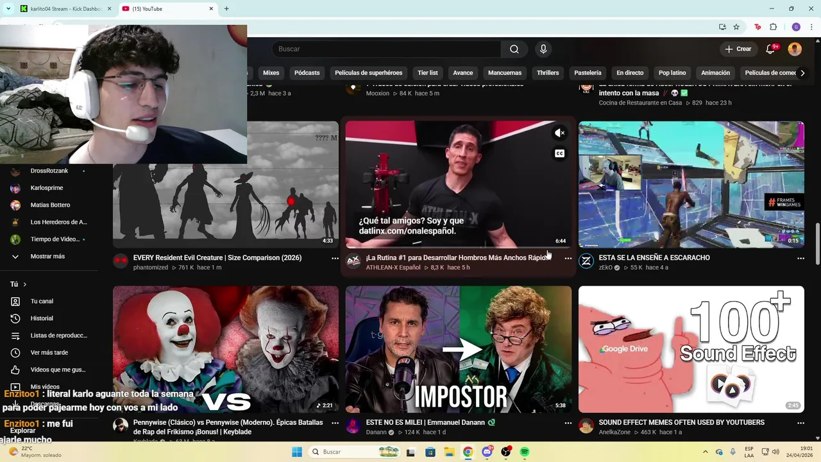Open Chrome three-dot menu
The image size is (821, 462).
coord(811,27)
